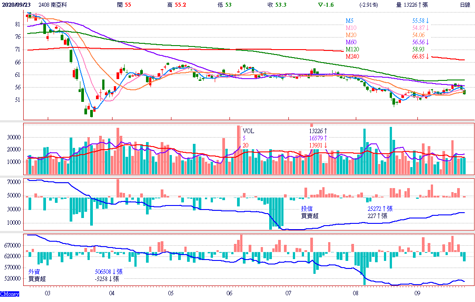Click the CMoney logo
Viewport: 475px width, 302px height.
tap(9, 294)
